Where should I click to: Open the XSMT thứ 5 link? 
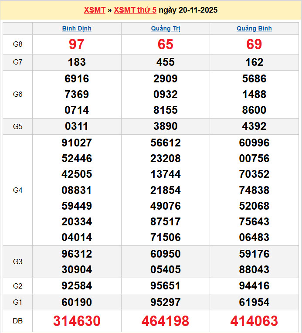[x=135, y=10]
